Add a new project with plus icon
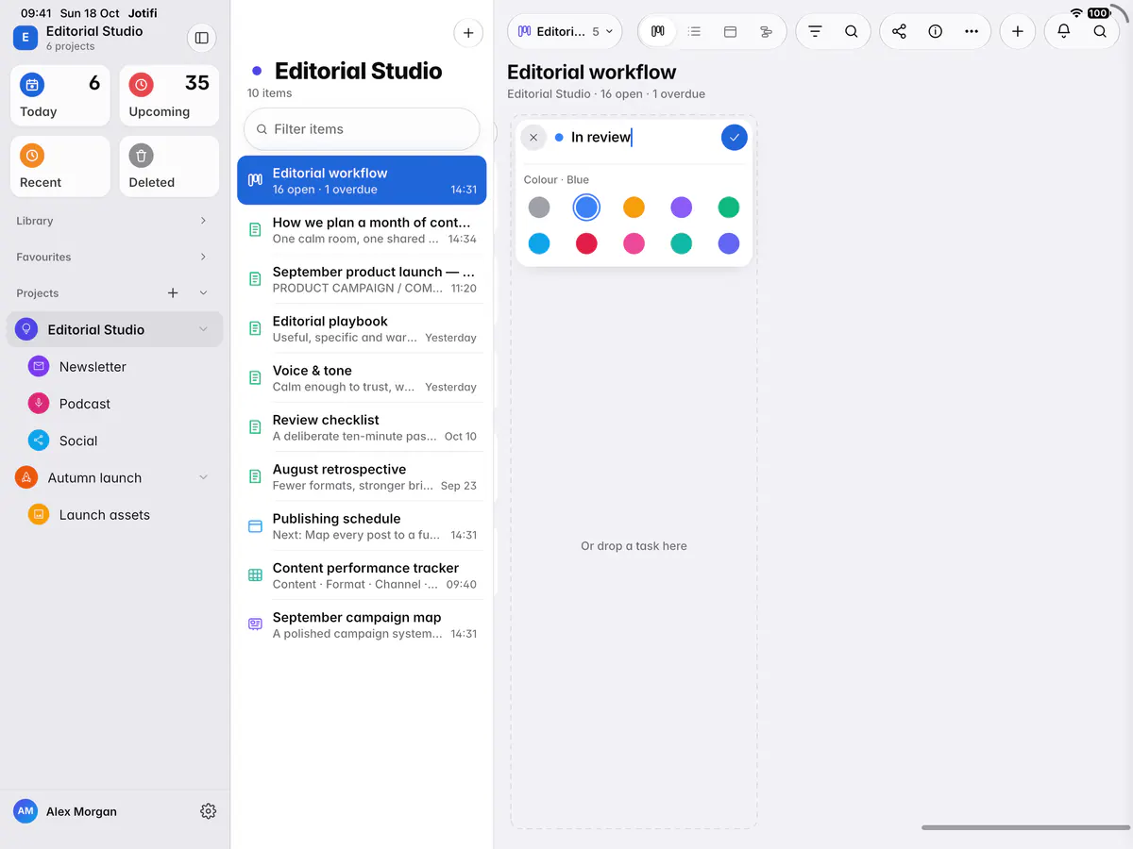 (x=173, y=293)
